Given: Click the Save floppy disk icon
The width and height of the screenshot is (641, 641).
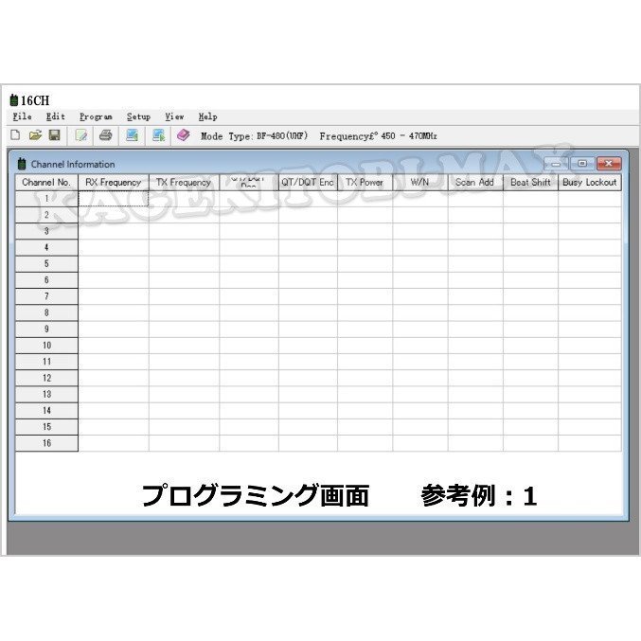Looking at the screenshot, I should (54, 134).
